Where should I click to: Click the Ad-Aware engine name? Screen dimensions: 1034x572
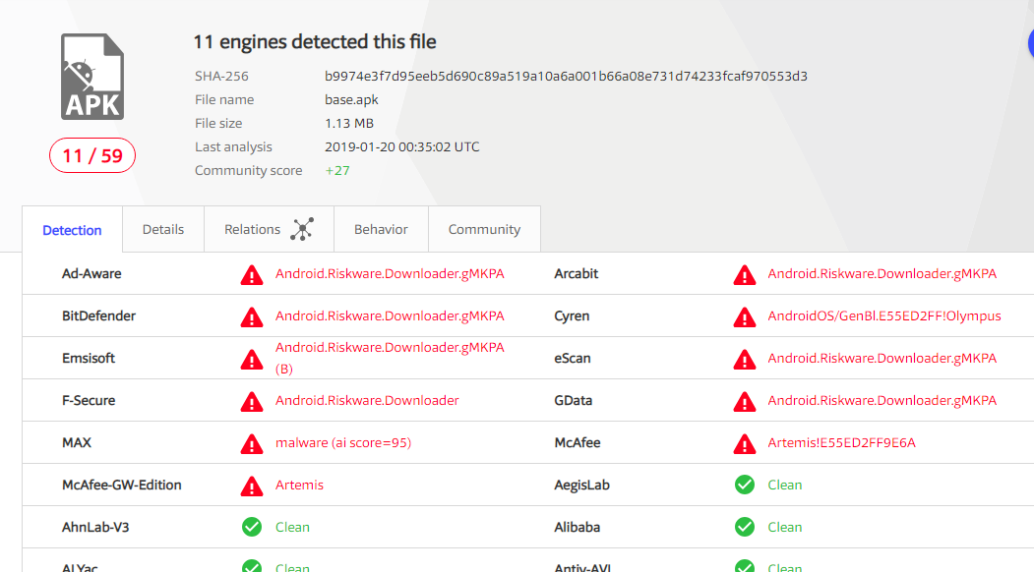click(x=91, y=273)
